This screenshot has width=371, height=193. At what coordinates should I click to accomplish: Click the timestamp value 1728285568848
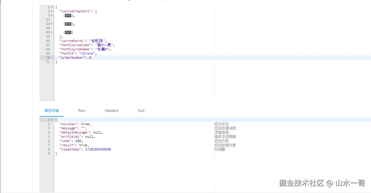[x=98, y=149]
